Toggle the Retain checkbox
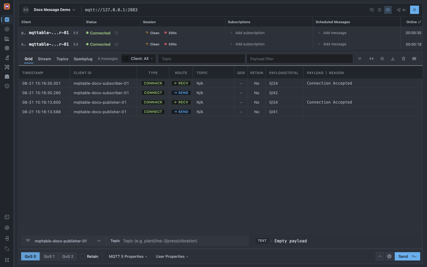Image resolution: width=427 pixels, height=267 pixels. click(x=82, y=256)
